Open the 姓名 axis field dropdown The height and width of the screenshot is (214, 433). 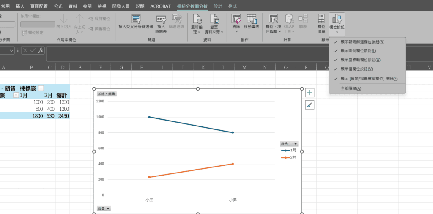[x=104, y=209]
